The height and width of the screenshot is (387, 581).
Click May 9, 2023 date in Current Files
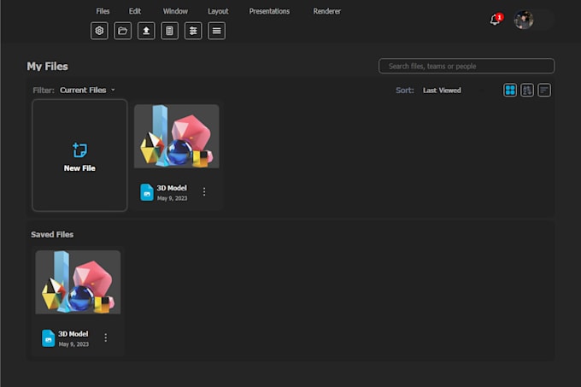[172, 198]
